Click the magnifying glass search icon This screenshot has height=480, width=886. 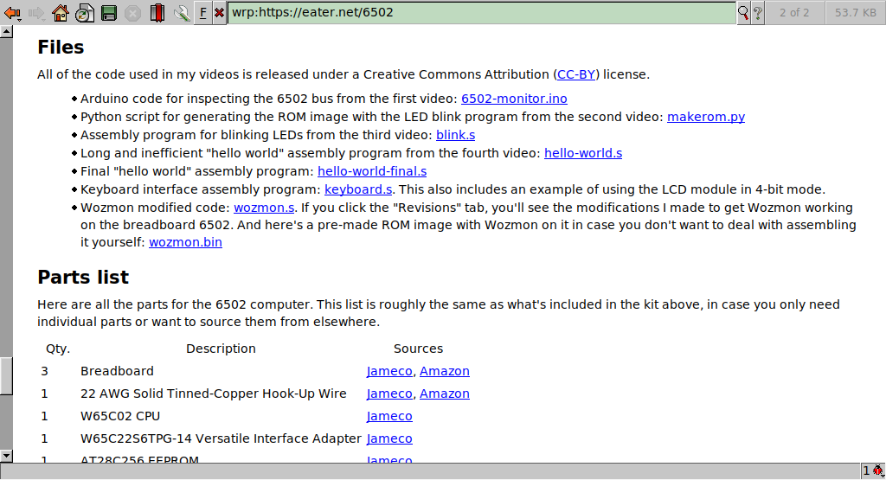click(742, 12)
